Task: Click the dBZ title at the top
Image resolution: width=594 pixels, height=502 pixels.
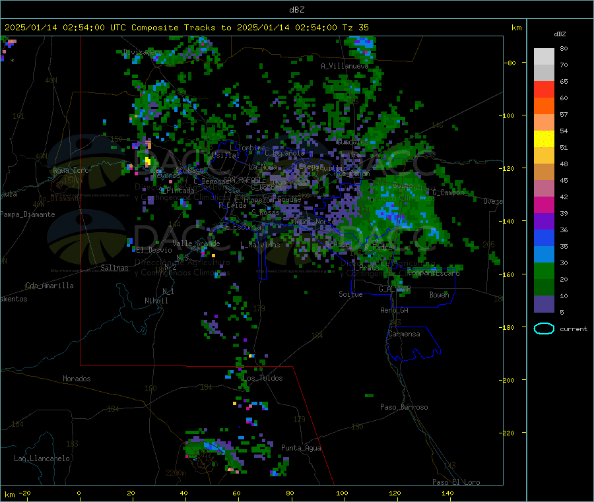Action: 296,10
